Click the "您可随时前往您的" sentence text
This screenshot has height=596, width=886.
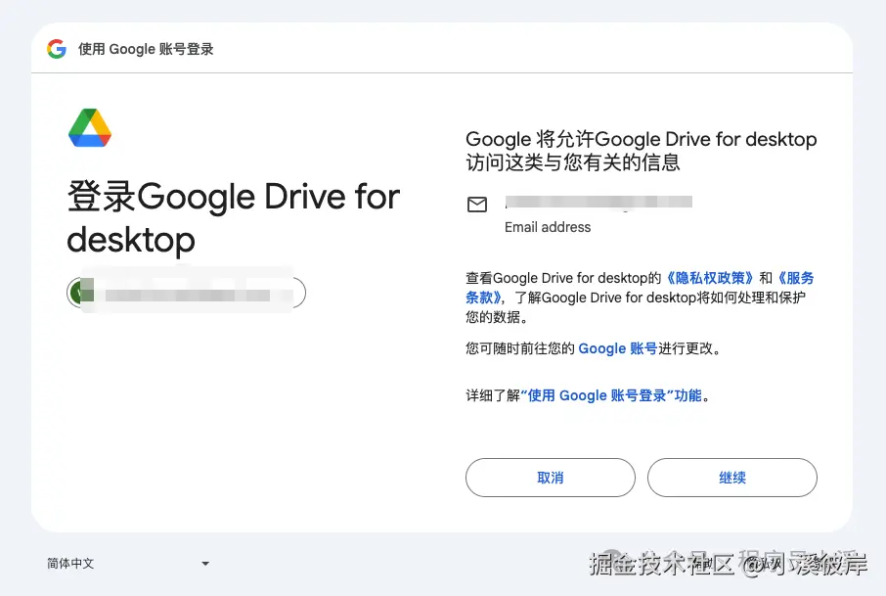coord(520,348)
